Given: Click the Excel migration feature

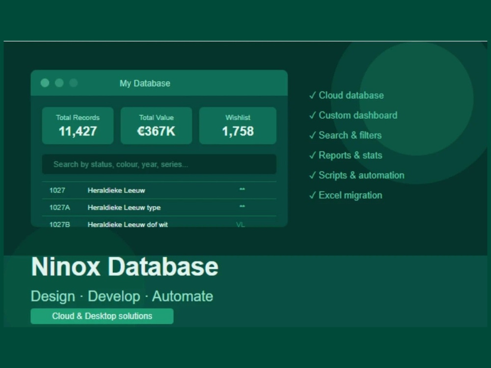Looking at the screenshot, I should [x=346, y=195].
